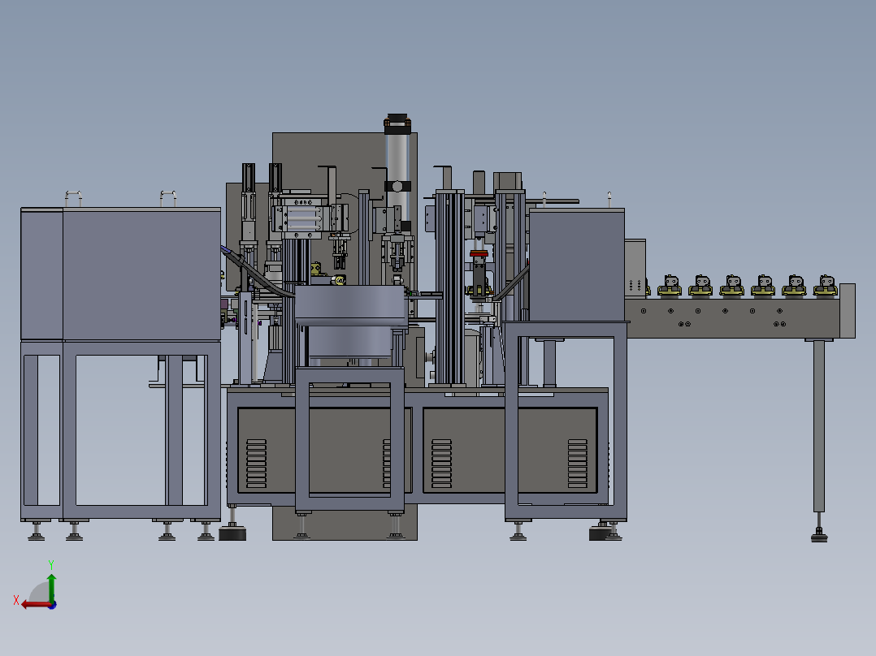This screenshot has width=876, height=656.
Task: Click the blue Z axis ball on triad
Action: pos(53,605)
